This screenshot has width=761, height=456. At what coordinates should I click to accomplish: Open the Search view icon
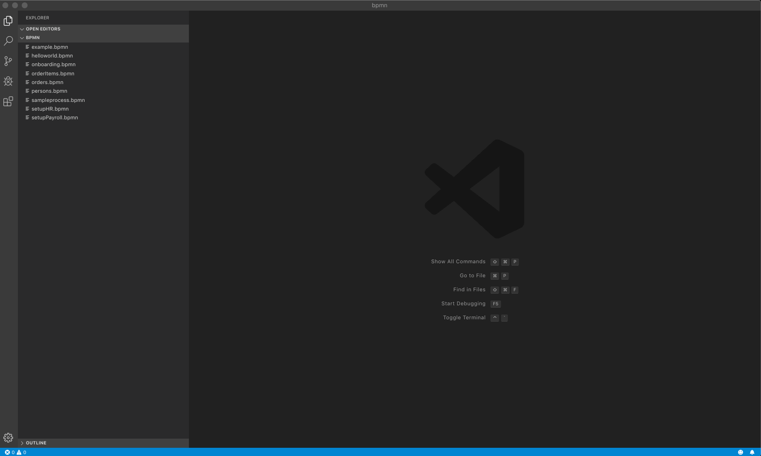(x=8, y=41)
